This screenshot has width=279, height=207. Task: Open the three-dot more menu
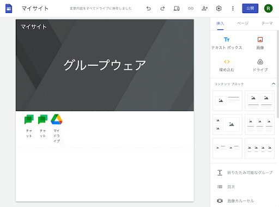233,8
